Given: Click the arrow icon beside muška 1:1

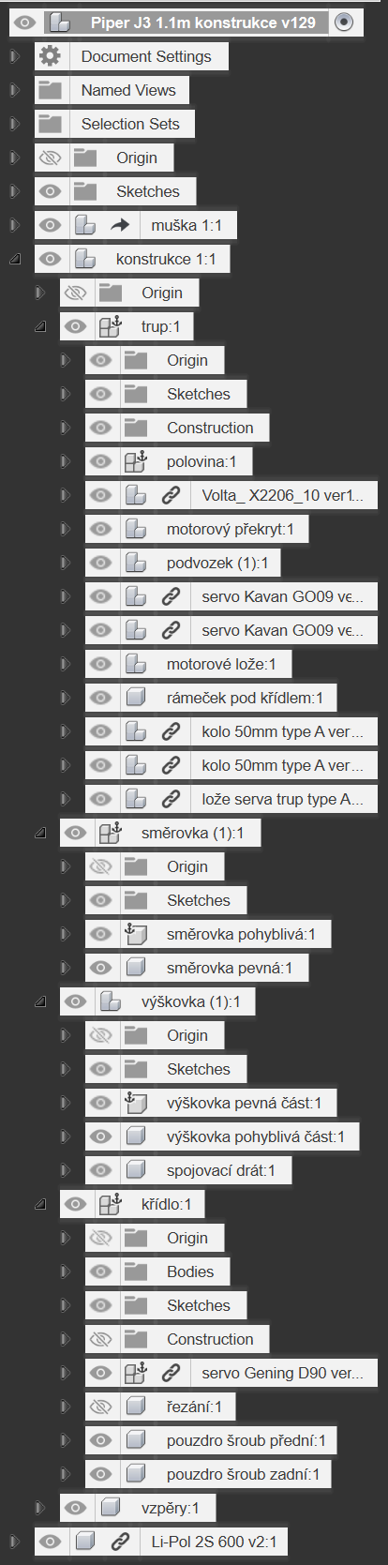Looking at the screenshot, I should click(x=120, y=225).
